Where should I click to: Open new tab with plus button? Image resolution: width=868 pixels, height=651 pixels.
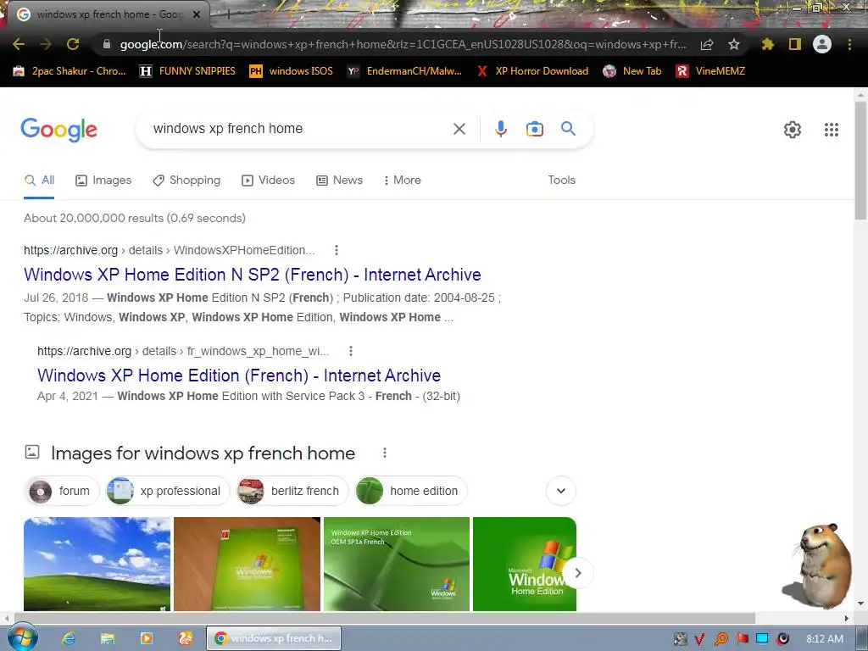(228, 14)
